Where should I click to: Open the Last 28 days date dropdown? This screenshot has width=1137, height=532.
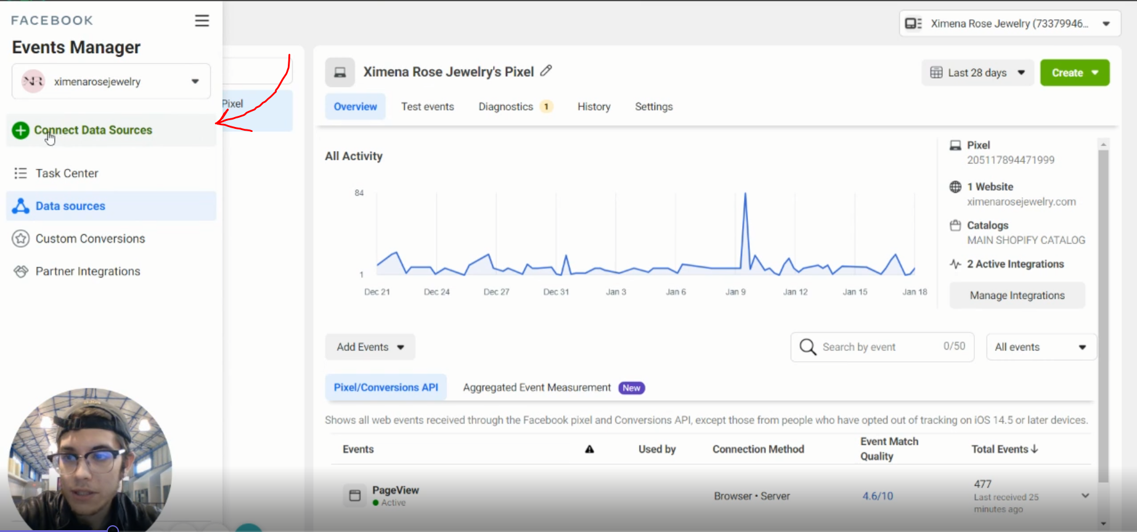click(x=977, y=73)
